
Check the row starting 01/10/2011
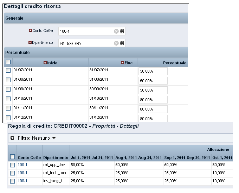[8, 99]
